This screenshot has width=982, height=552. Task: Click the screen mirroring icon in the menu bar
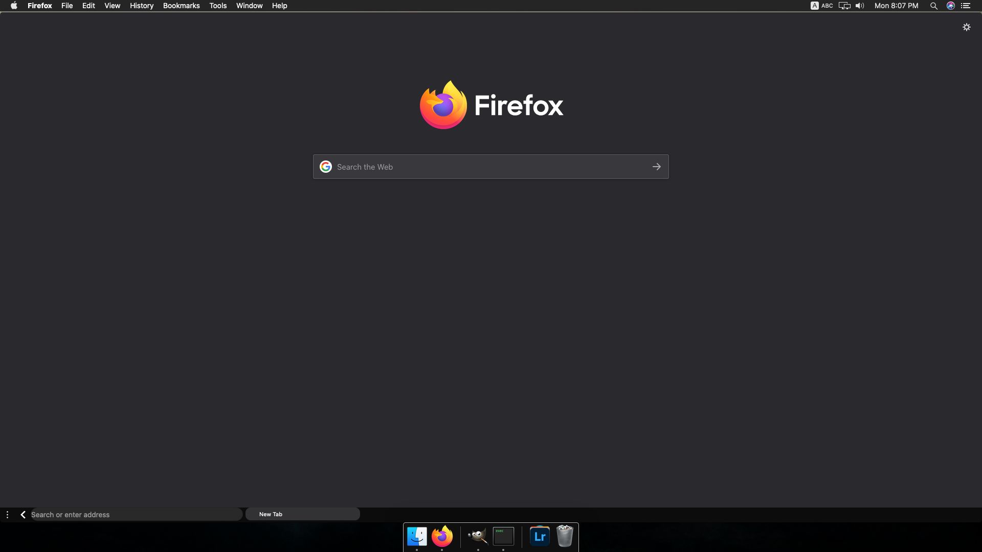(844, 6)
